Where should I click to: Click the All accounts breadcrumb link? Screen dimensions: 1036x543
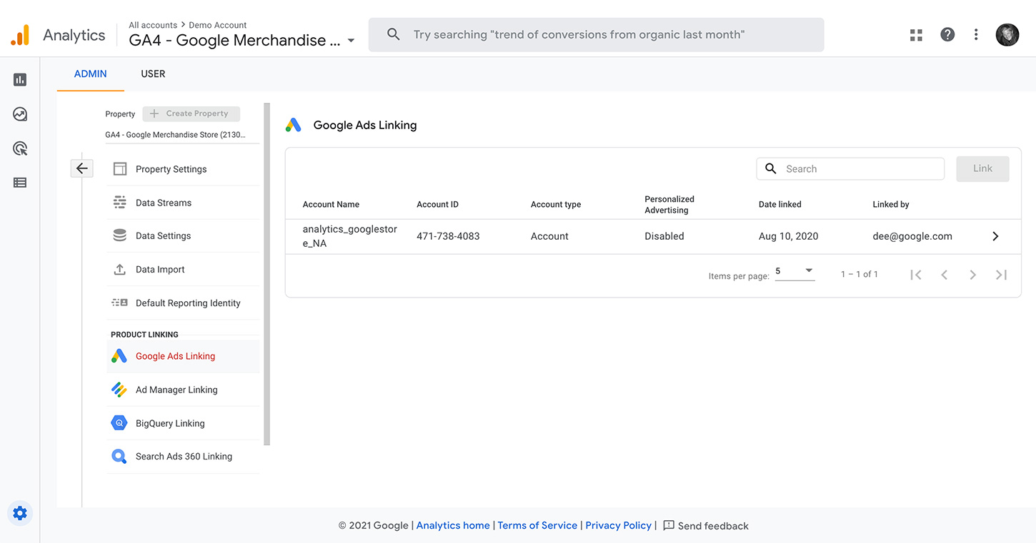pos(153,25)
